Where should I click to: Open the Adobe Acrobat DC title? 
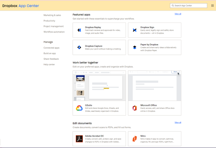pos(94,136)
